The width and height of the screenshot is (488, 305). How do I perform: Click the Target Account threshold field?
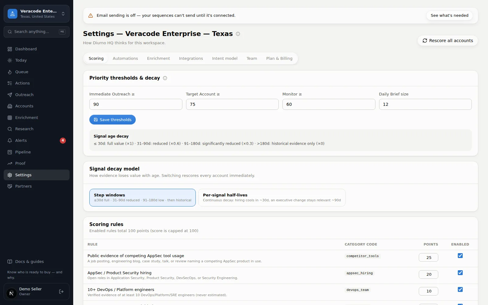[x=232, y=104]
